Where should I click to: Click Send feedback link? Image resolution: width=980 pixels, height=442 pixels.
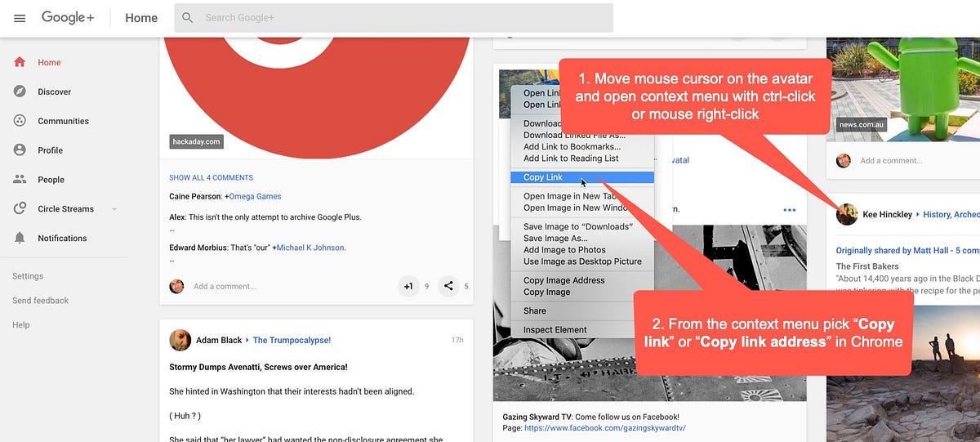(40, 301)
